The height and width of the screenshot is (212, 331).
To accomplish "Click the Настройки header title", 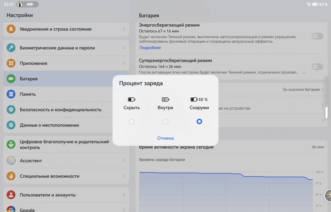I will 20,15.
